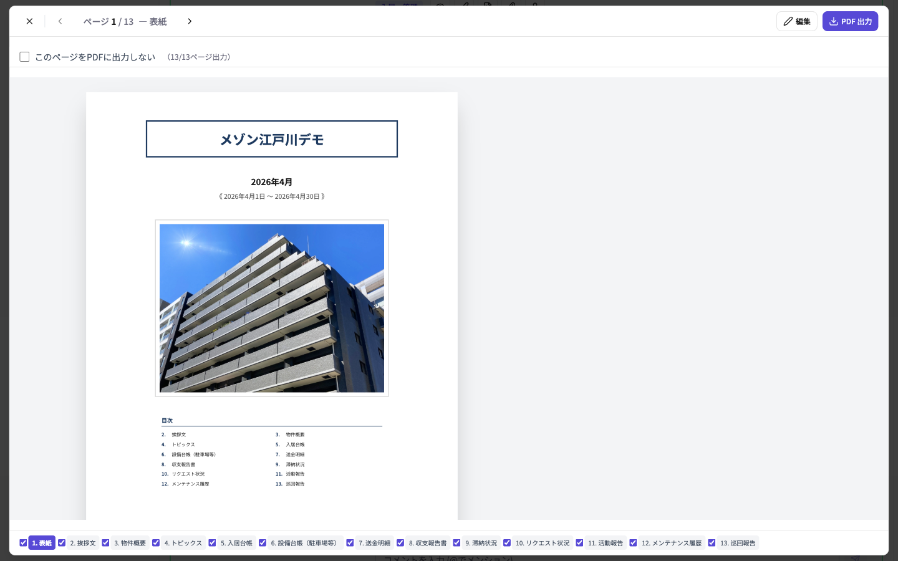Click table of contents entry 13. 巡回報告

pos(290,484)
